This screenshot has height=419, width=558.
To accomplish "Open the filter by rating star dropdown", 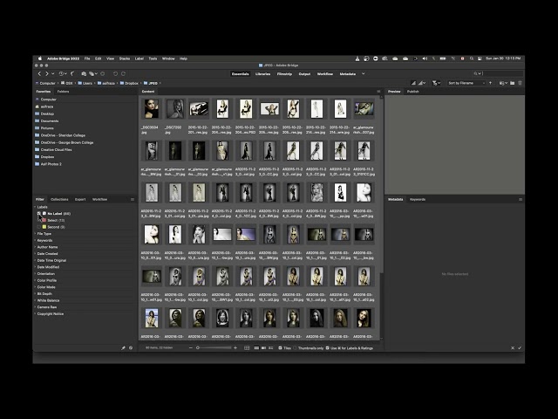I will (436, 83).
